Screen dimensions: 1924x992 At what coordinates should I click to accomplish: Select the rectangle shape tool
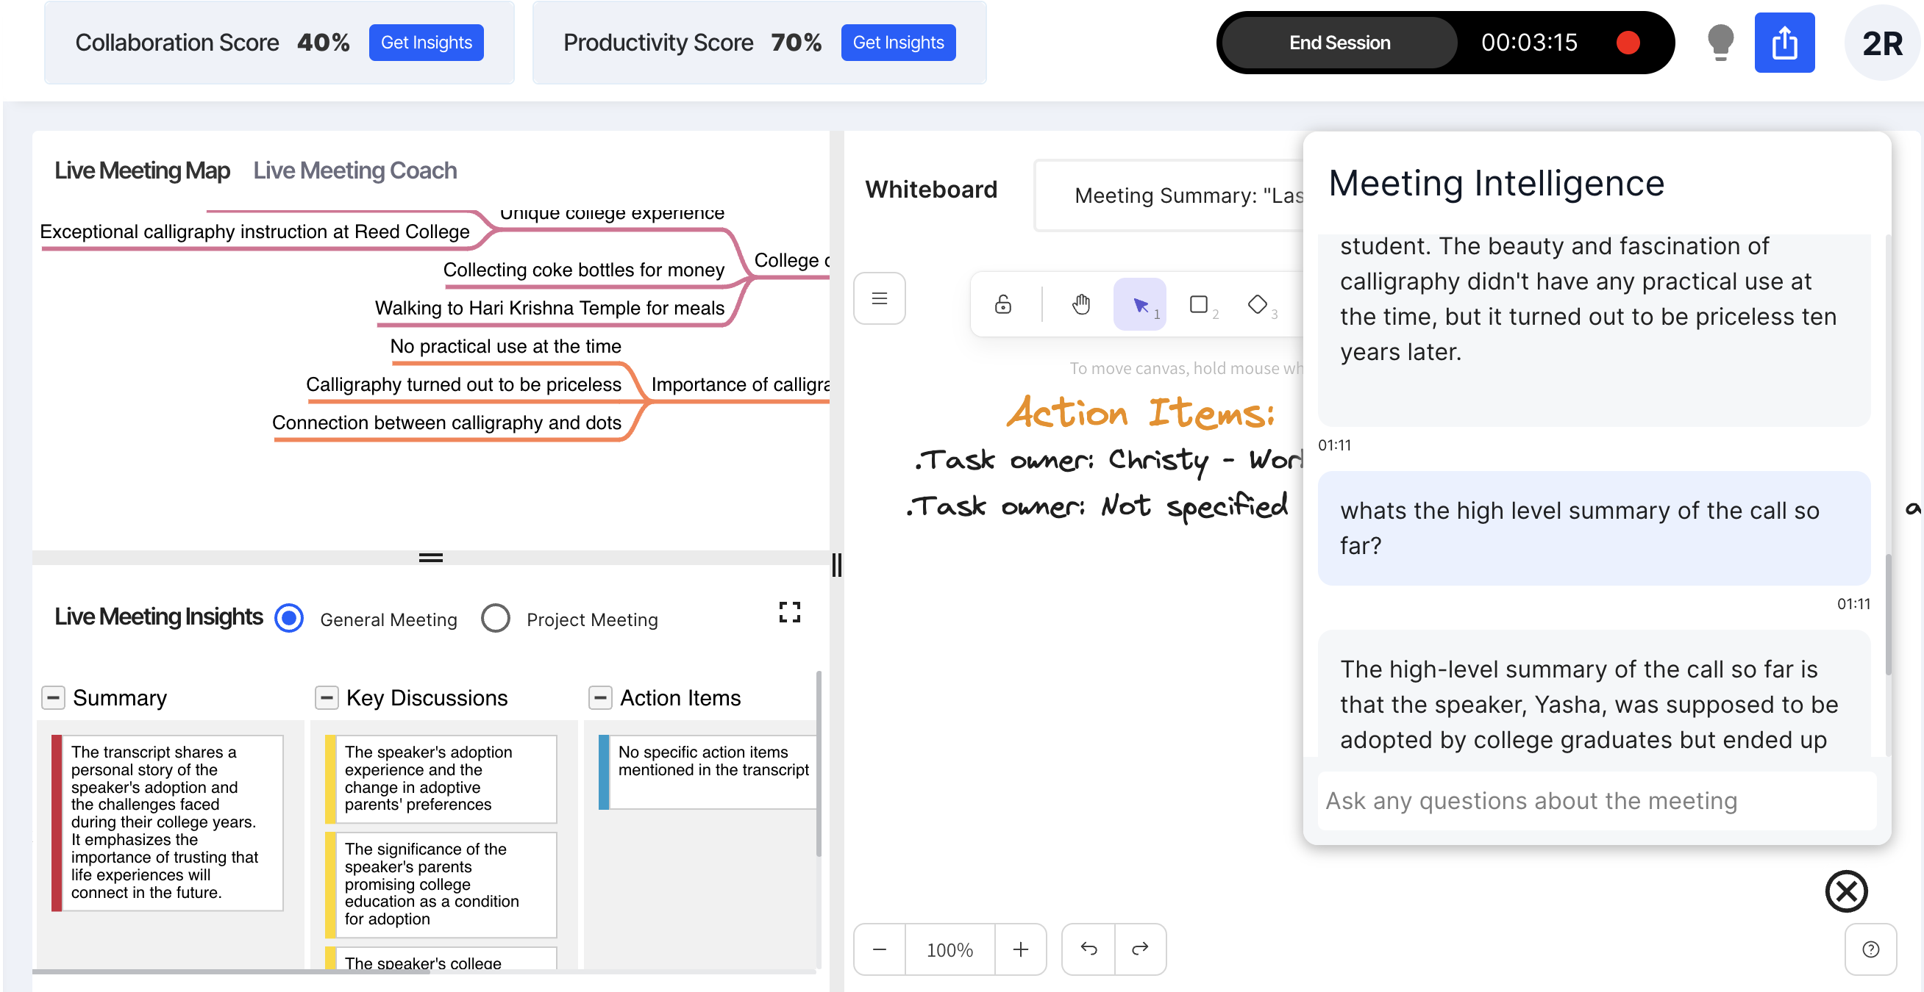point(1198,303)
